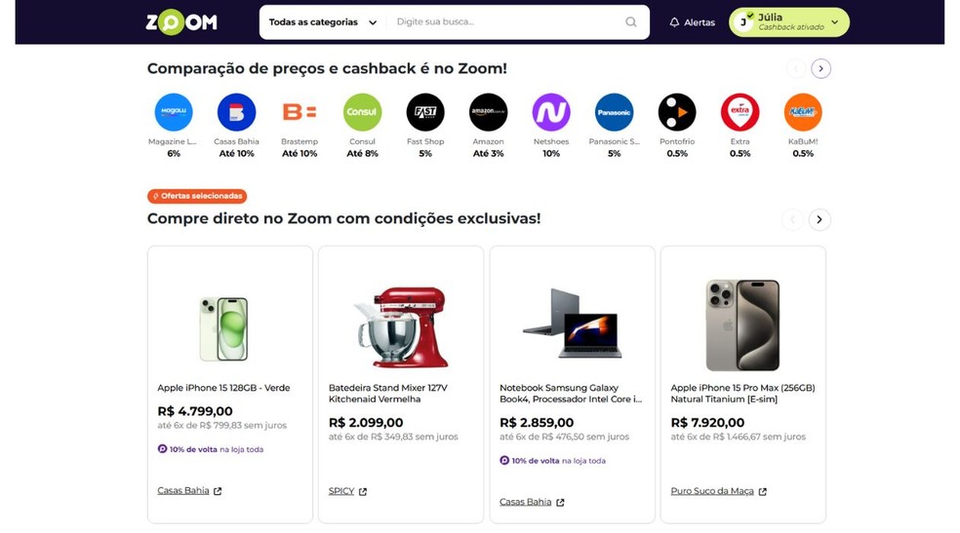
Task: Select the Fast Shop store logo
Action: 425,113
